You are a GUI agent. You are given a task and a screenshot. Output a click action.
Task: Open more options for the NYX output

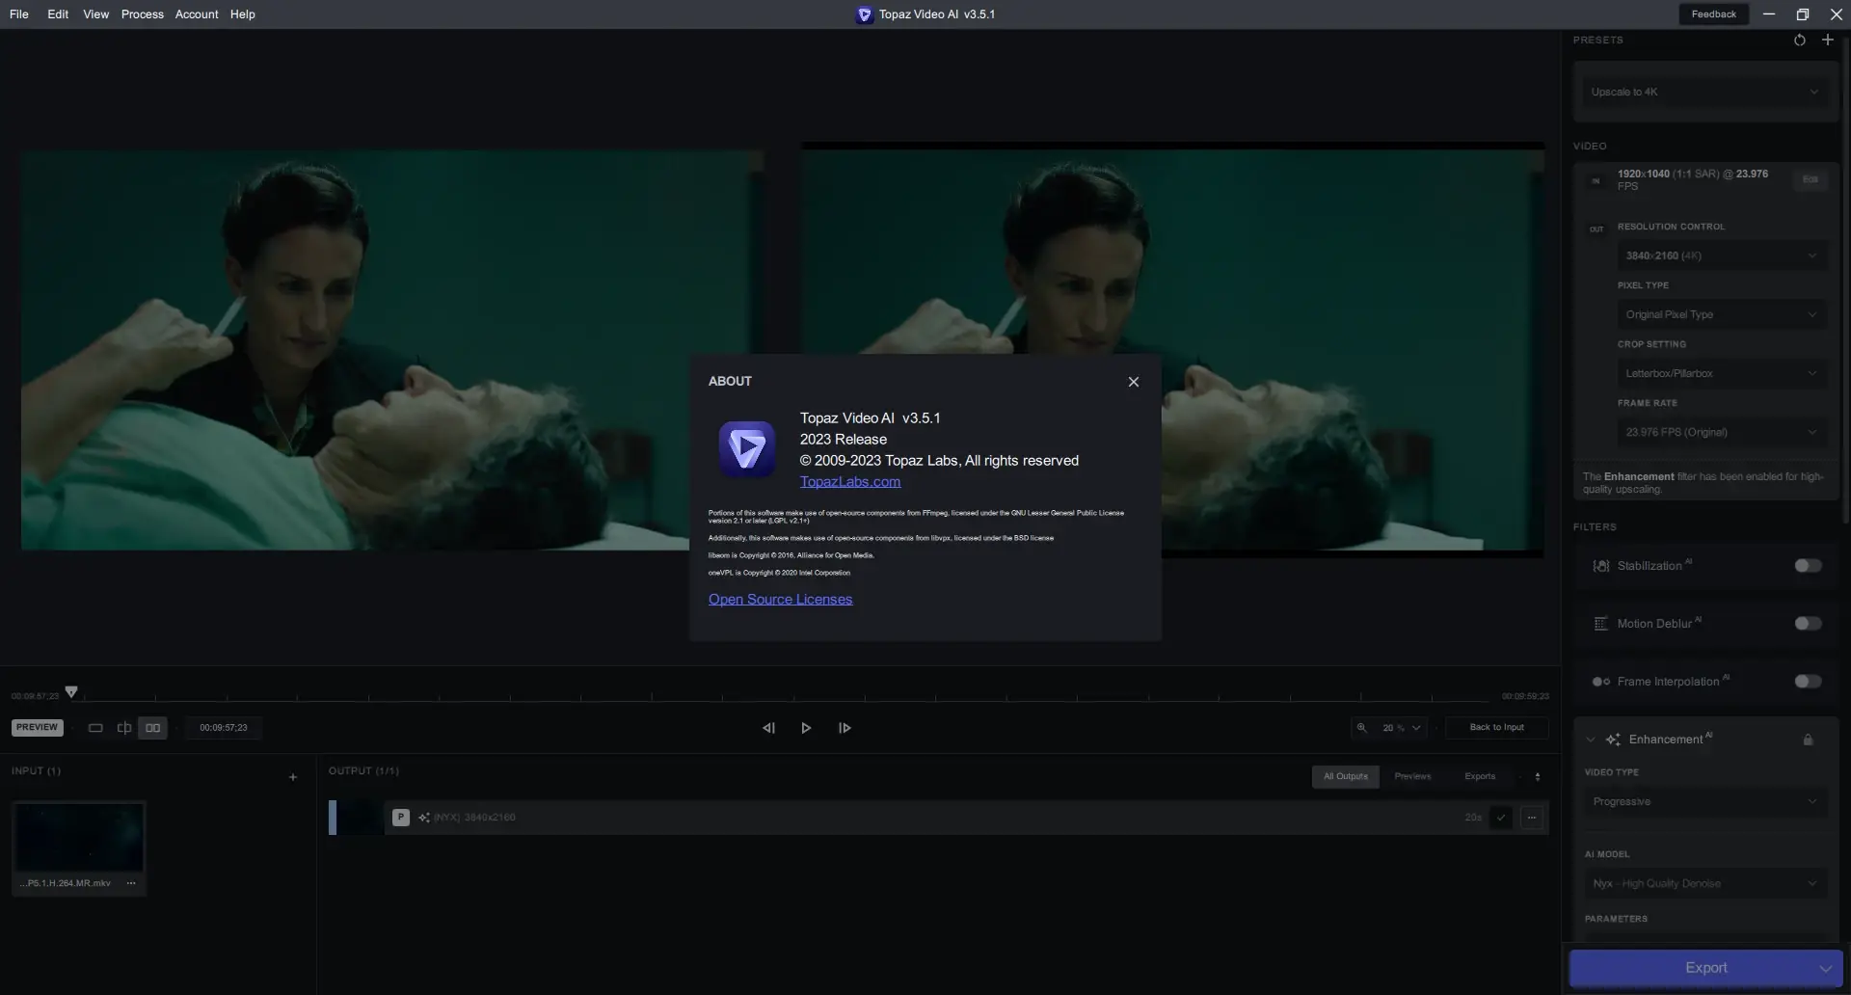coord(1531,818)
